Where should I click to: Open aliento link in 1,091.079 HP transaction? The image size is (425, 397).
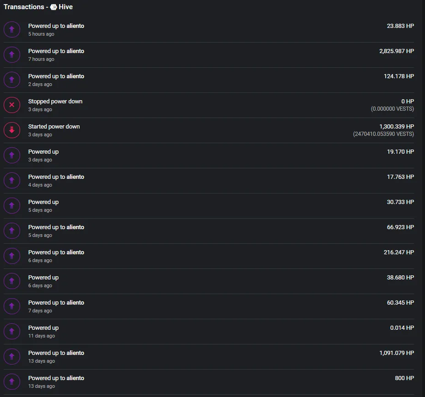coord(75,353)
